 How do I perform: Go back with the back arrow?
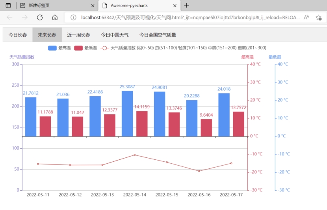(9, 17)
